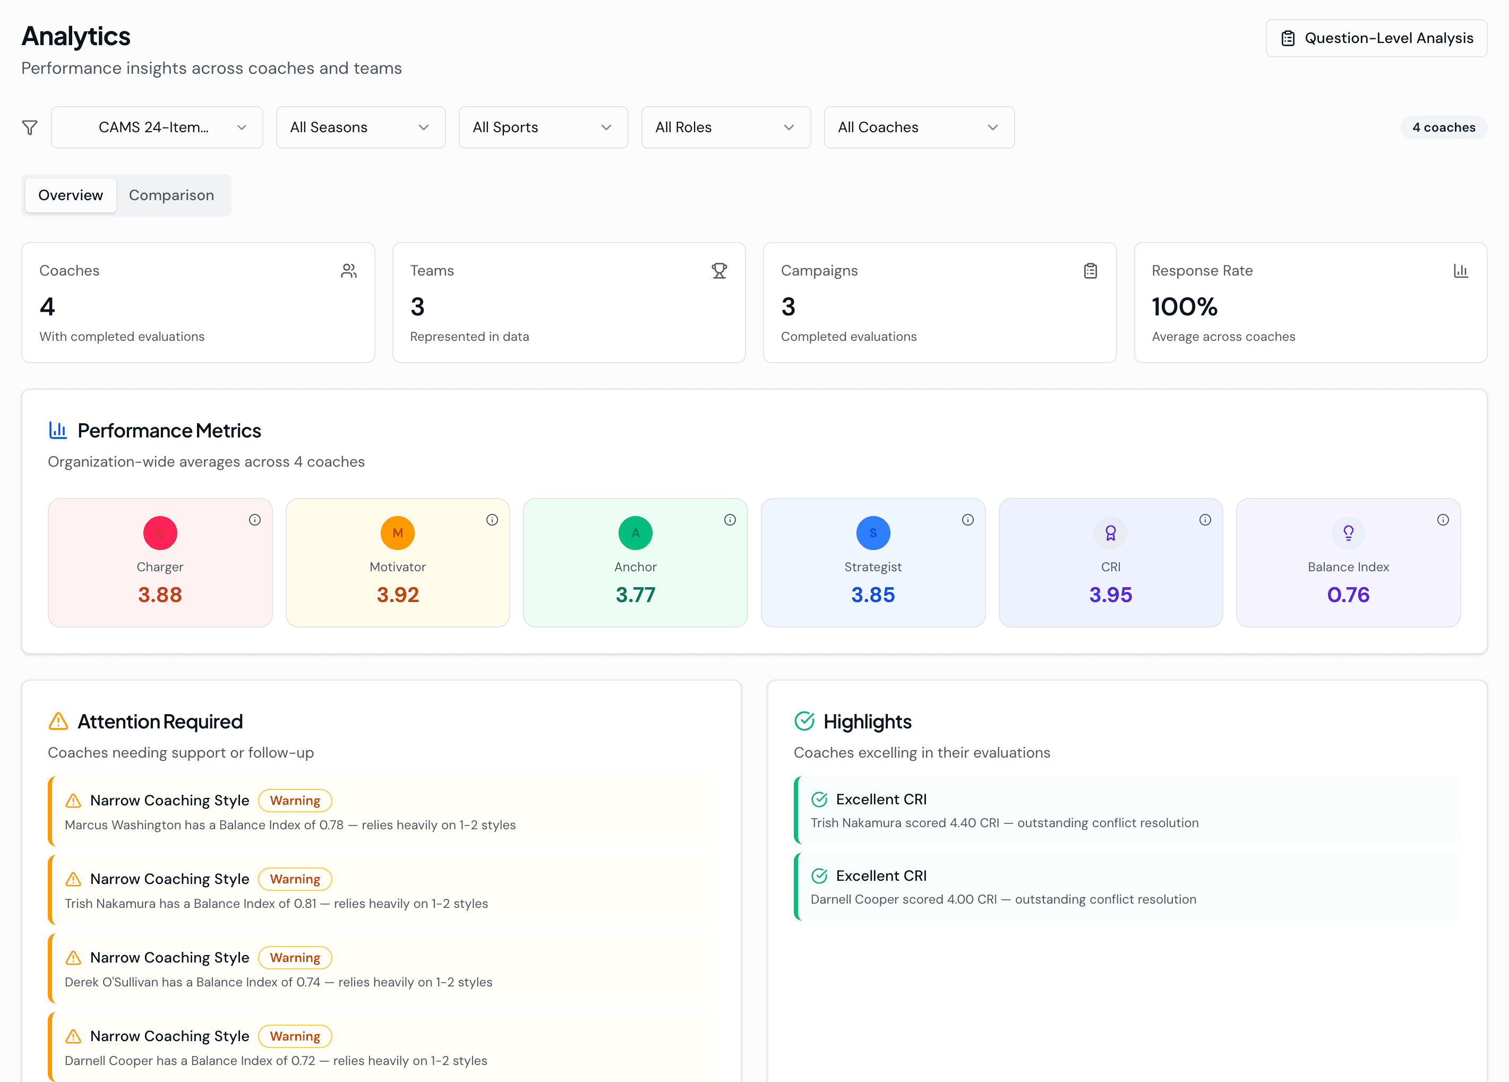
Task: Switch to the Comparison tab
Action: coord(171,195)
